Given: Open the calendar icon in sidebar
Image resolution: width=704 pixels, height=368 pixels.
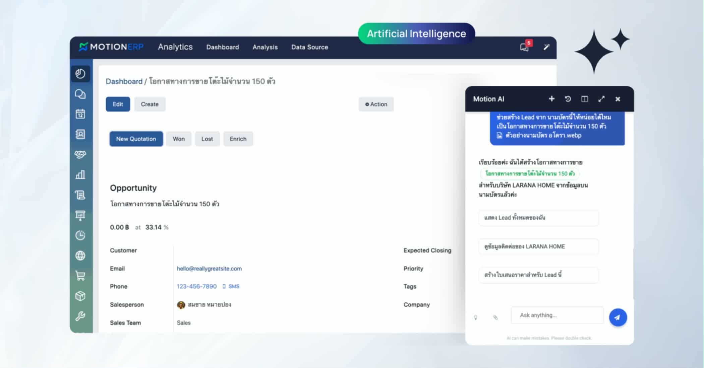Looking at the screenshot, I should click(x=80, y=114).
